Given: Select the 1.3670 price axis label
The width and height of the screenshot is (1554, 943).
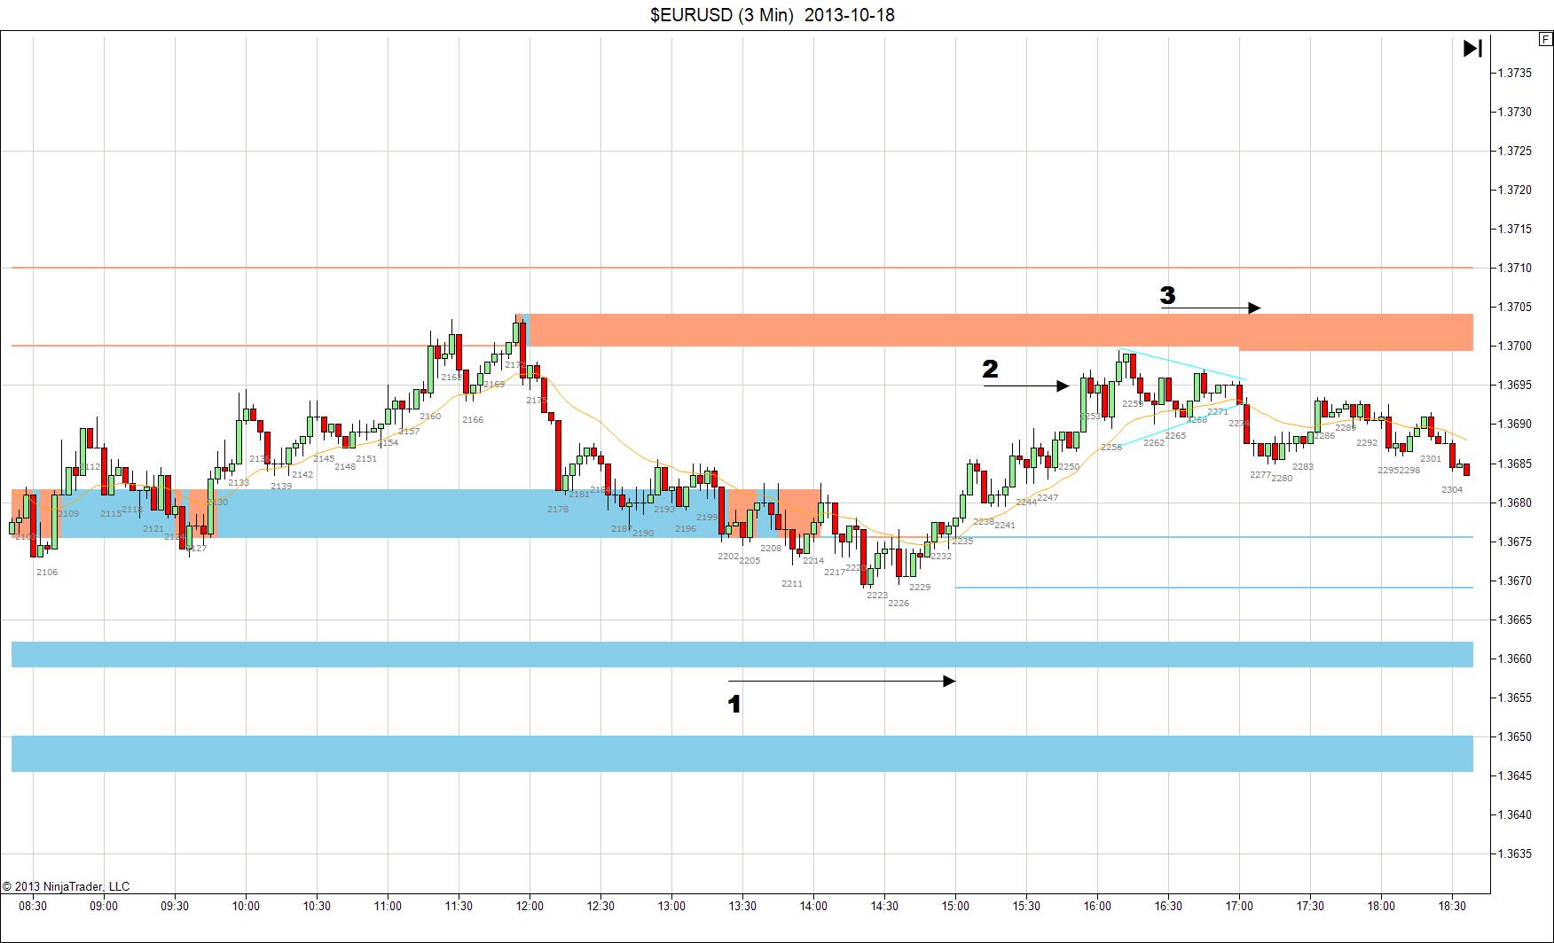Looking at the screenshot, I should tap(1514, 581).
